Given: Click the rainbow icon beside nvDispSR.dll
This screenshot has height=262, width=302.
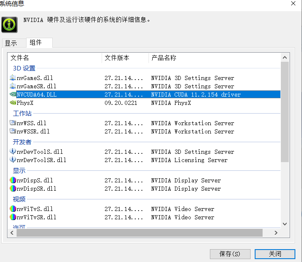Looking at the screenshot, I should click(13, 189).
